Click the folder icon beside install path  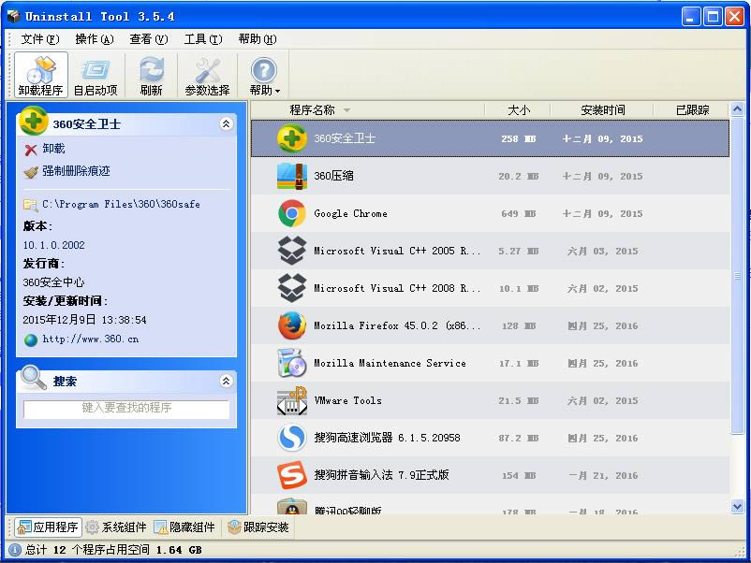(x=30, y=205)
